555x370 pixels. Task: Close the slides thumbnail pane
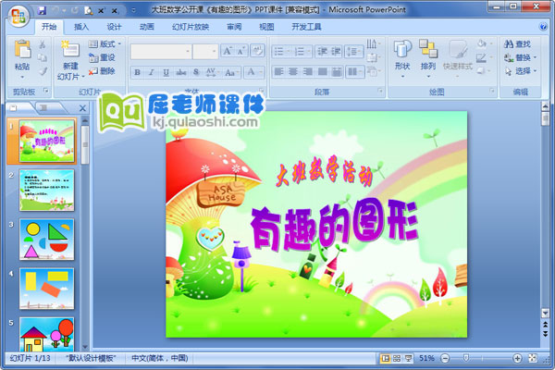click(82, 108)
